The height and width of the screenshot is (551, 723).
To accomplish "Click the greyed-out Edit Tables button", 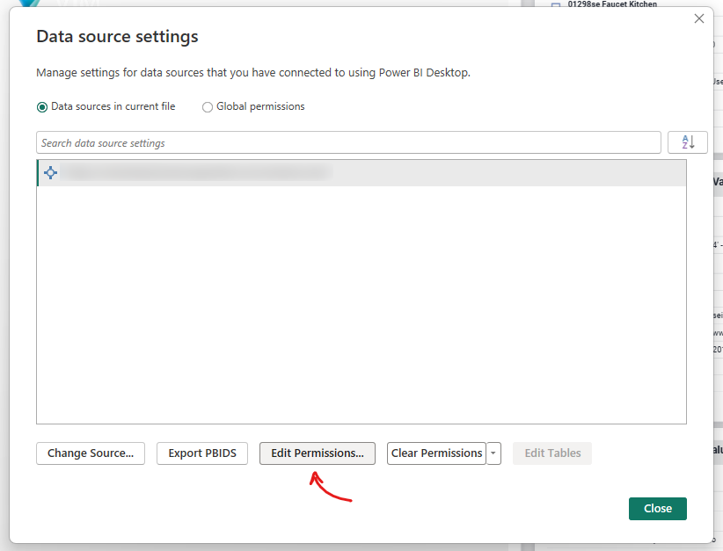I will (x=552, y=453).
